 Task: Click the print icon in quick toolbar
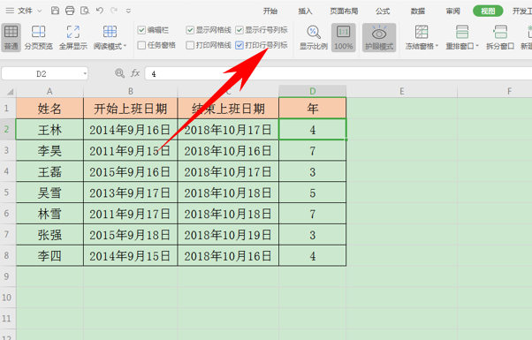70,11
